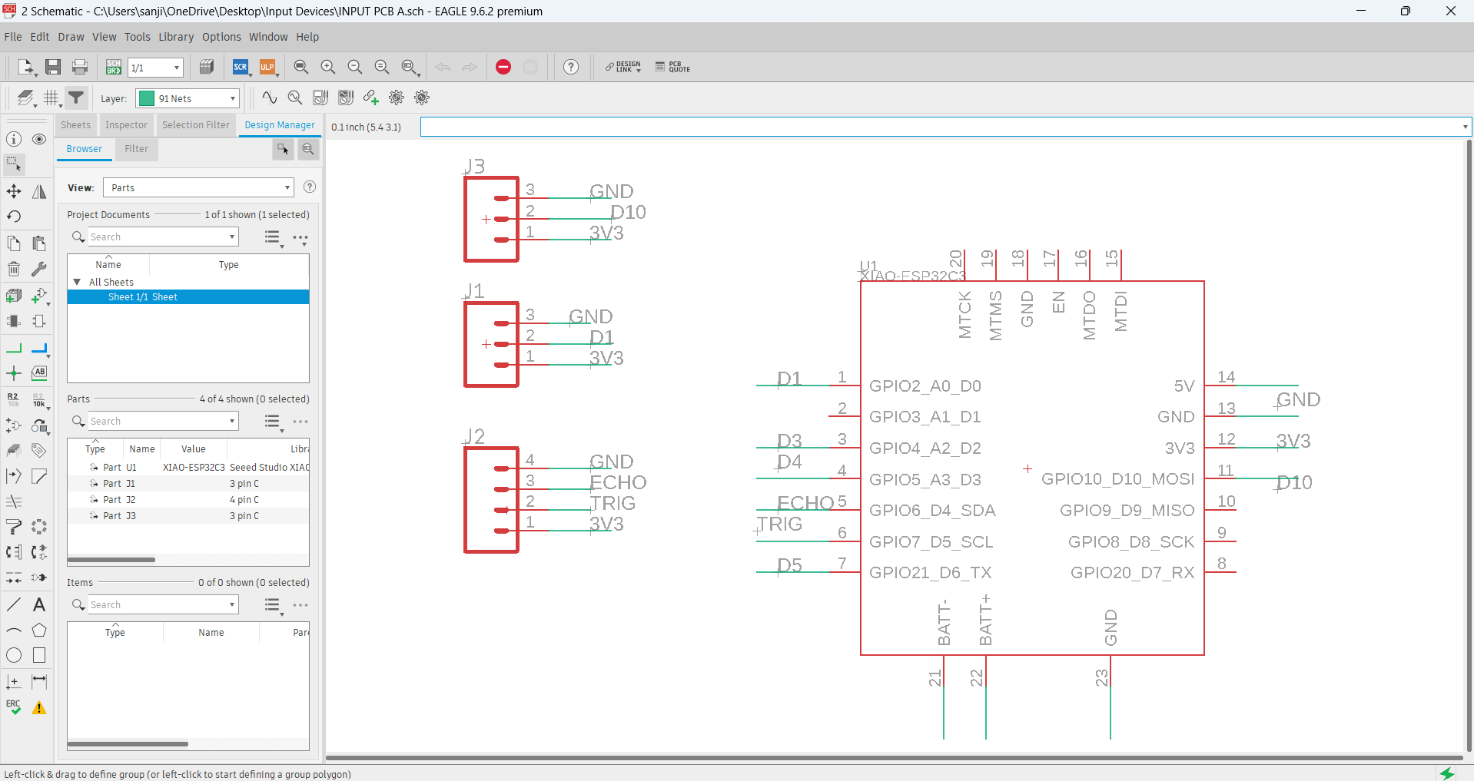Toggle the Show eye tool
The width and height of the screenshot is (1474, 781).
click(x=39, y=139)
